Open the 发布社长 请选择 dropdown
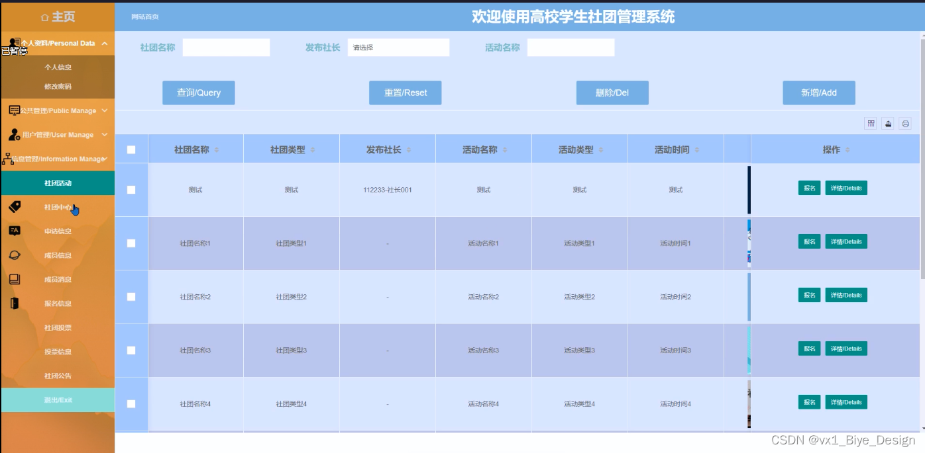The width and height of the screenshot is (925, 453). click(398, 48)
